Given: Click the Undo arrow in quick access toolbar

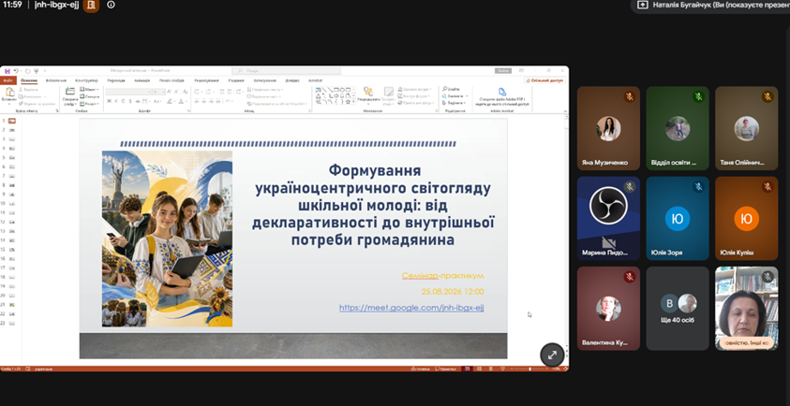Looking at the screenshot, I should click(x=16, y=71).
